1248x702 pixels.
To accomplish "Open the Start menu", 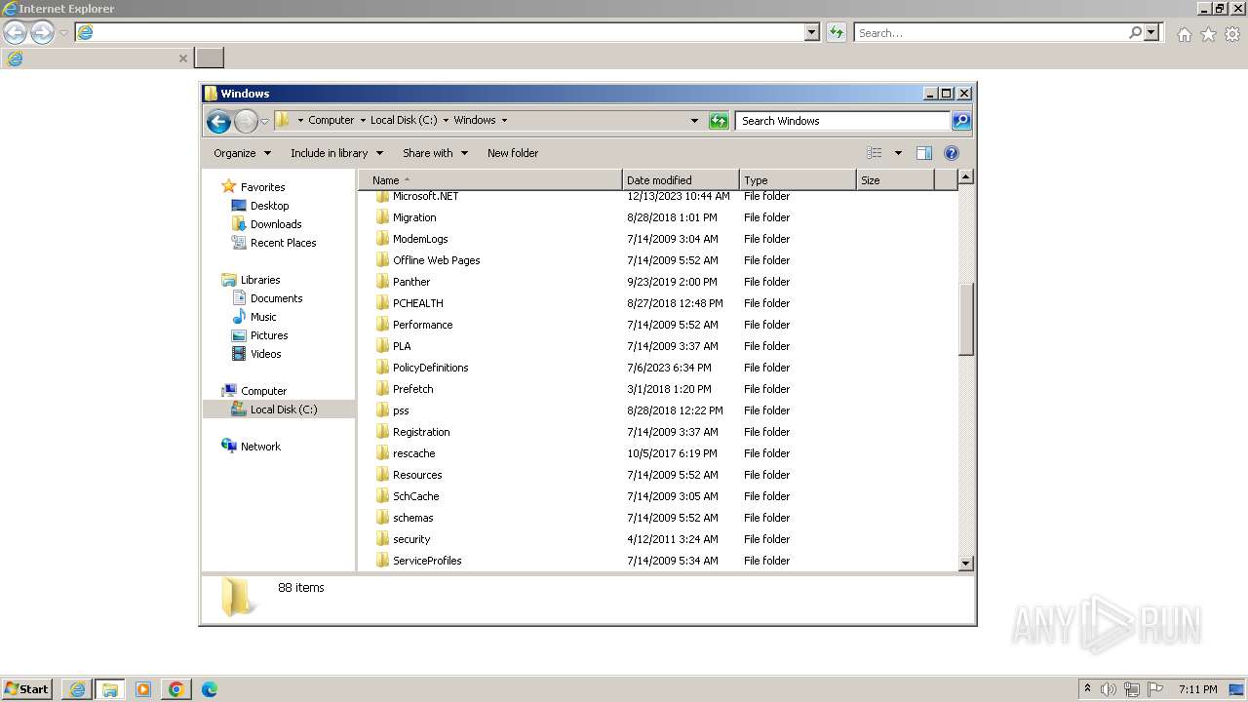I will 26,688.
